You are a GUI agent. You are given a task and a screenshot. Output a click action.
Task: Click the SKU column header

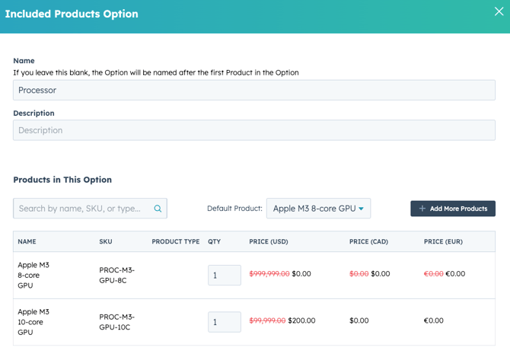[106, 242]
